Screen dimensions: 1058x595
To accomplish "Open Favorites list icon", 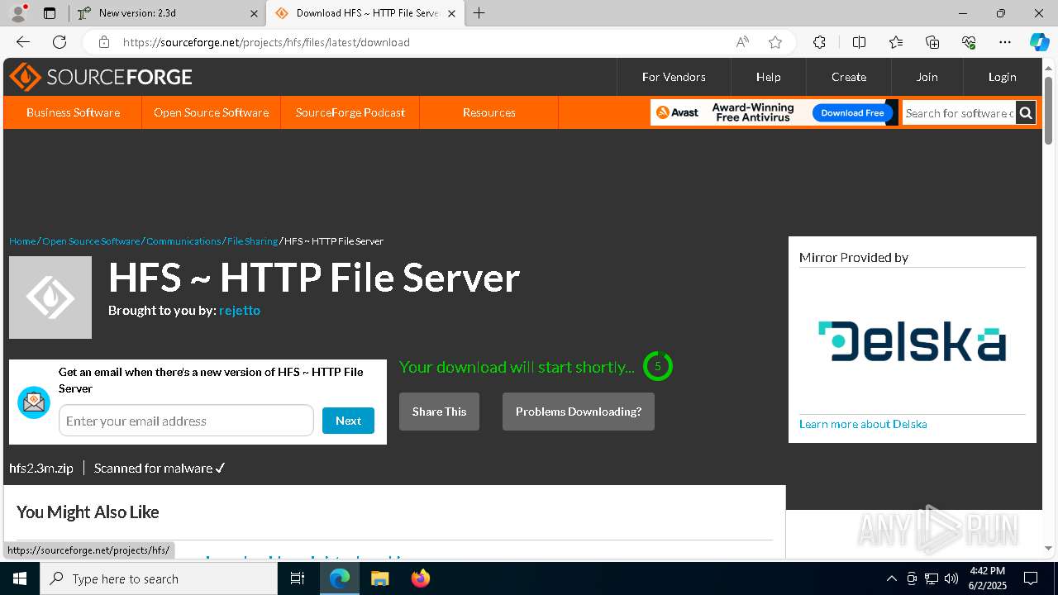I will click(896, 42).
